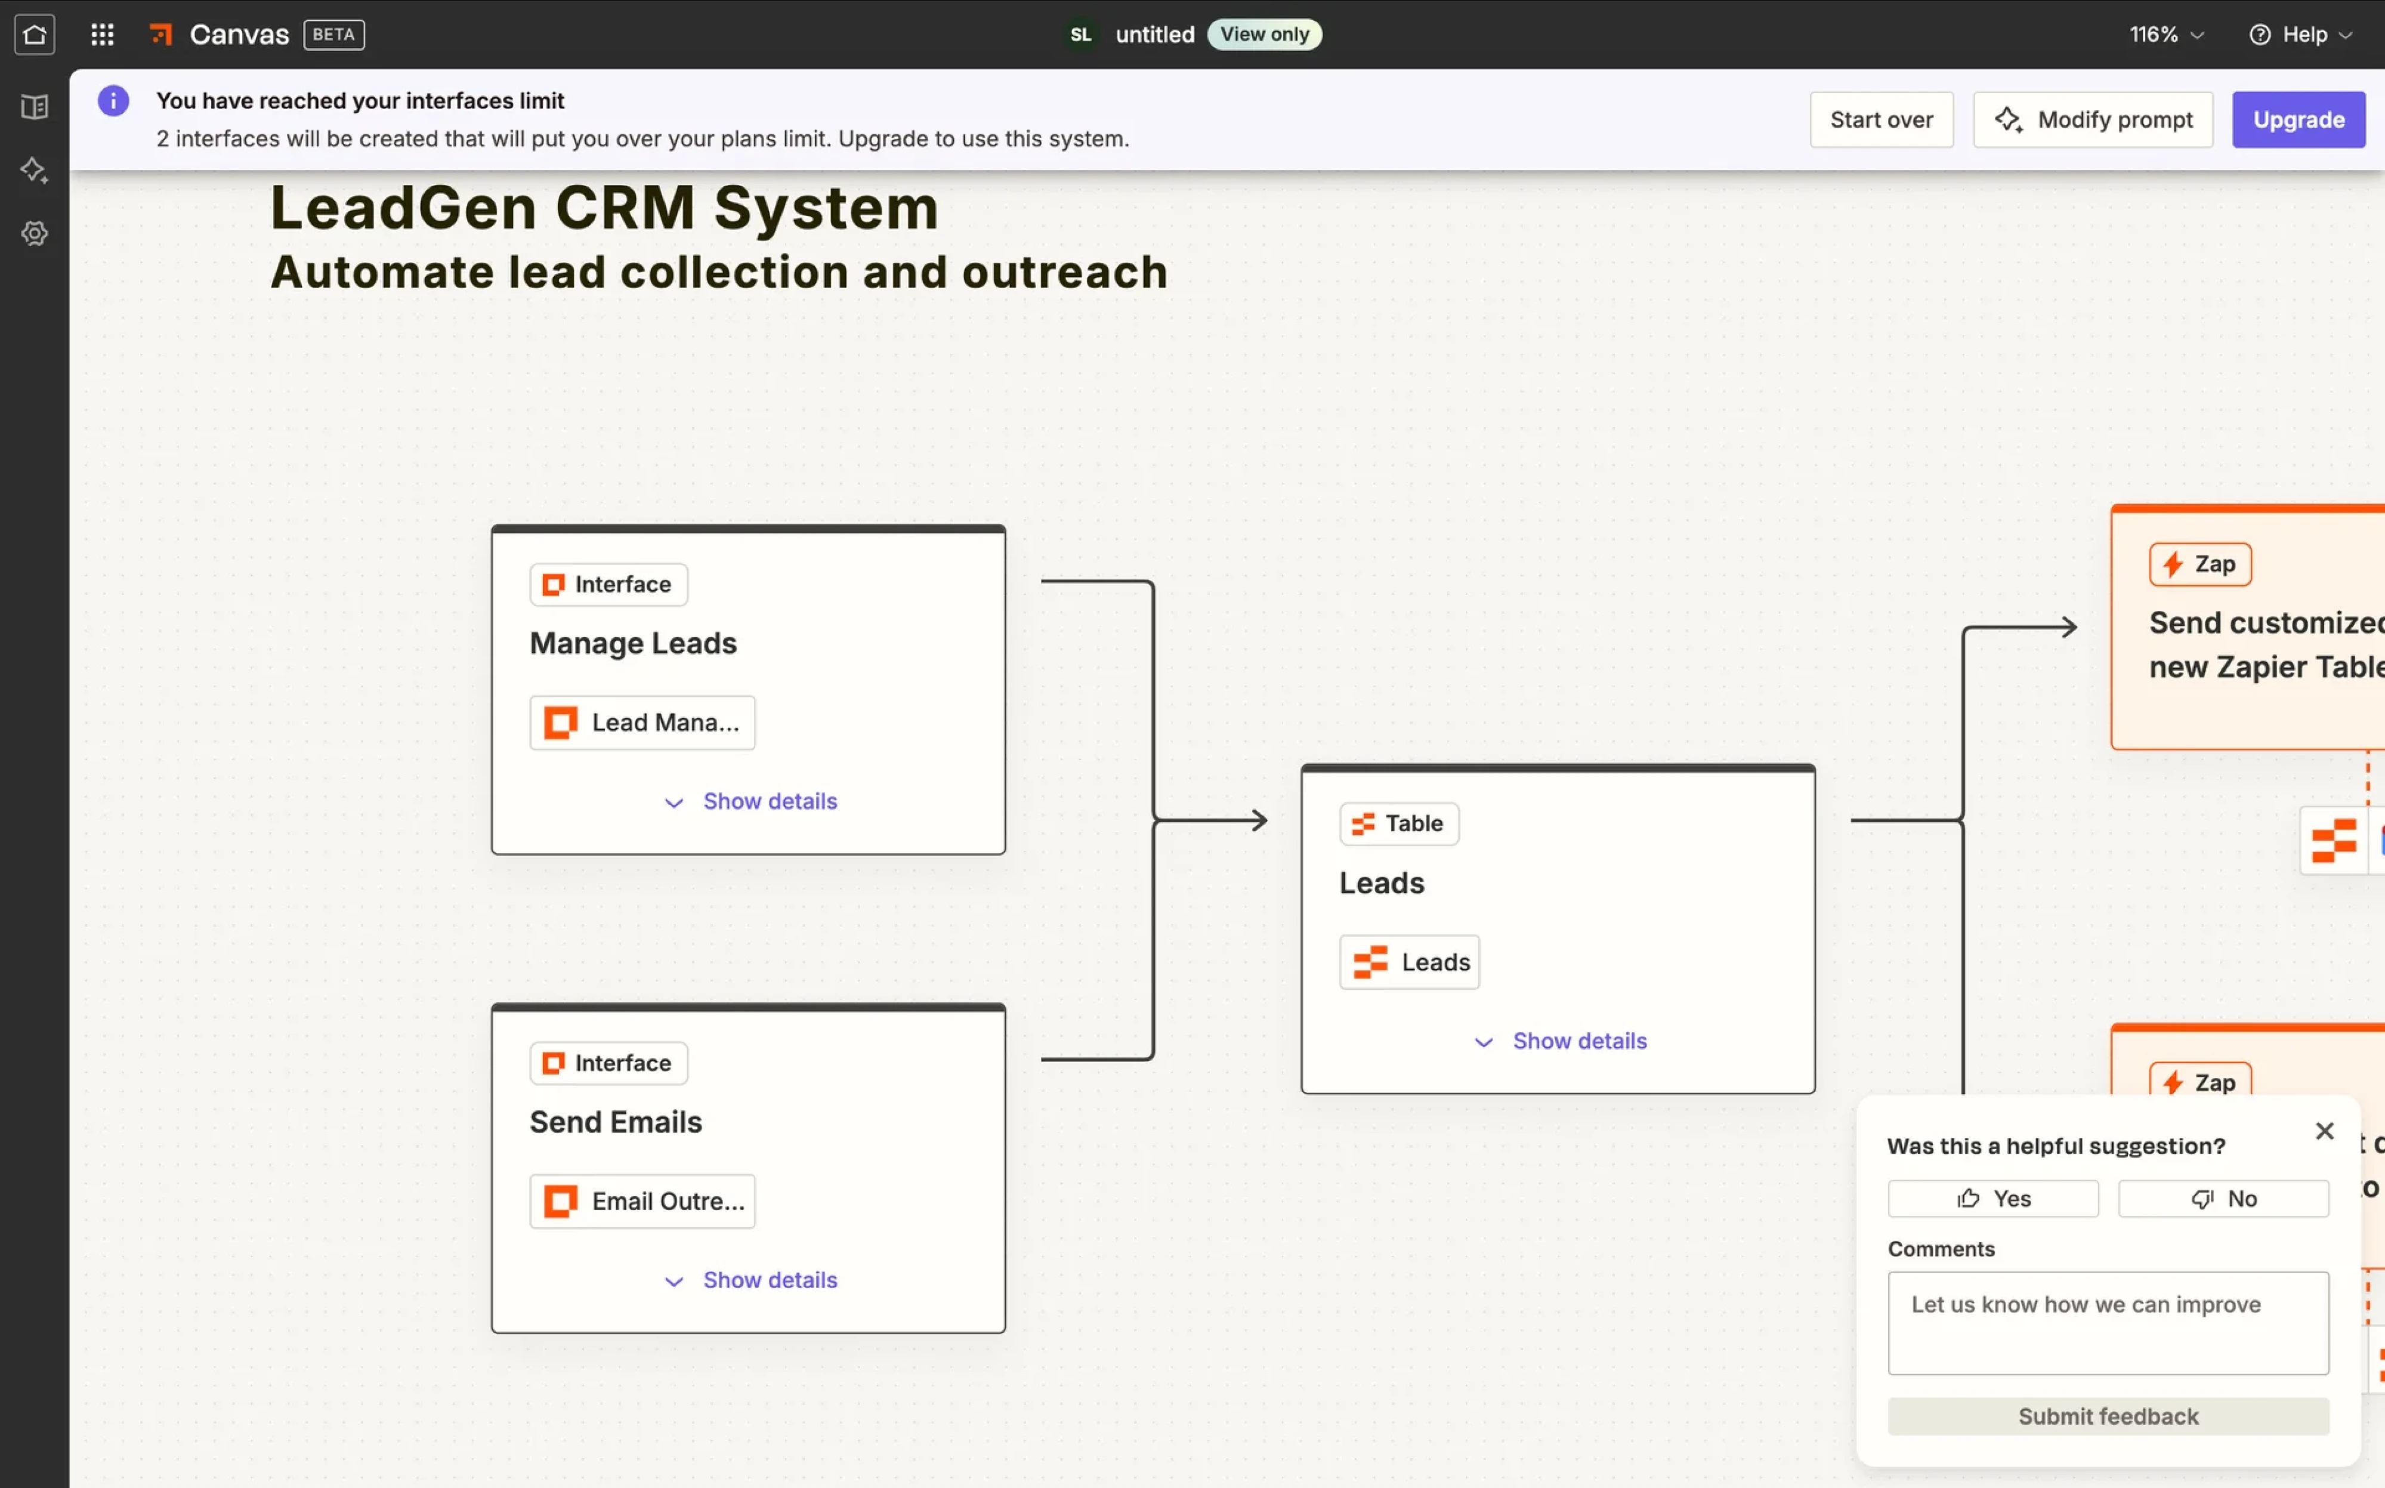Click the Submit feedback button

coord(2108,1415)
